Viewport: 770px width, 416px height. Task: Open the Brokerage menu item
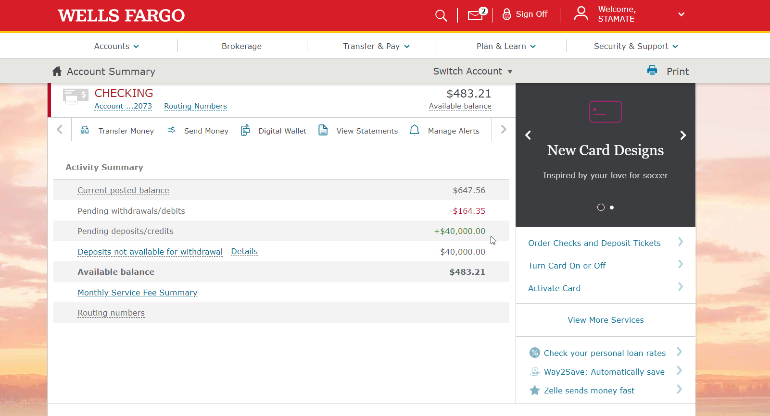(x=241, y=46)
